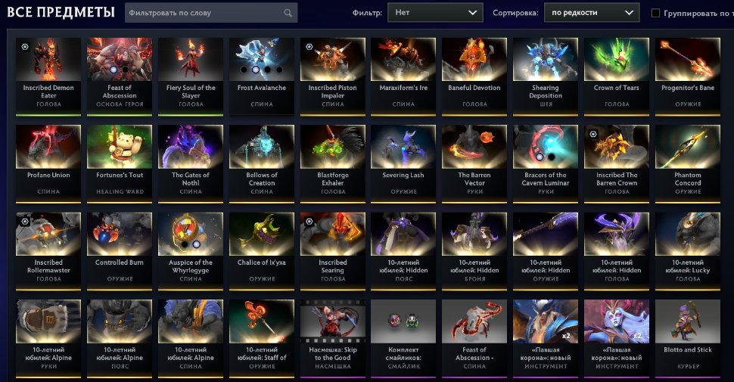Open the Комплект смайликов emoticon pack

(403, 338)
